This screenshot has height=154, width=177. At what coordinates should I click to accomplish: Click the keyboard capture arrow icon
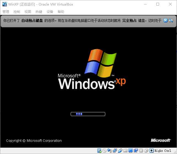click(151, 151)
